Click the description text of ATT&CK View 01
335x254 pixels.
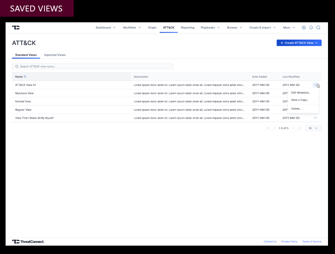[189, 85]
